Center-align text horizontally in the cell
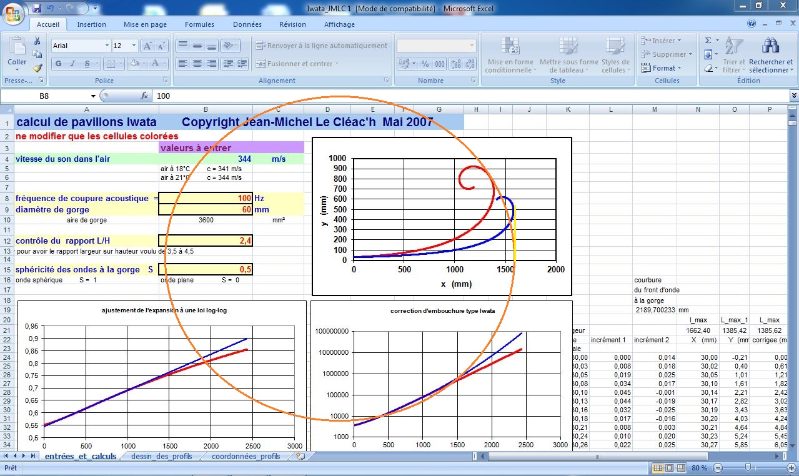This screenshot has height=476, width=799. (x=197, y=64)
